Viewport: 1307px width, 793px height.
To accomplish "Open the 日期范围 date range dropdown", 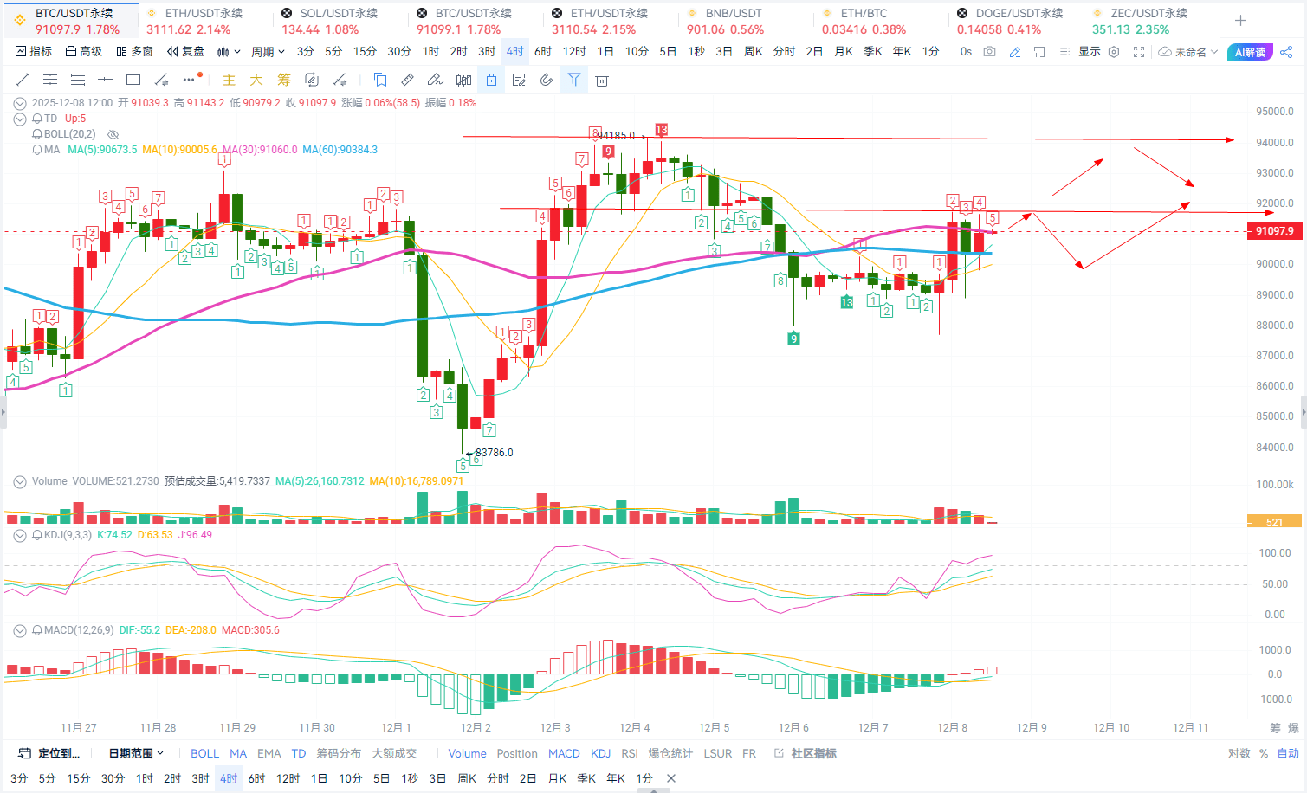I will tap(136, 753).
